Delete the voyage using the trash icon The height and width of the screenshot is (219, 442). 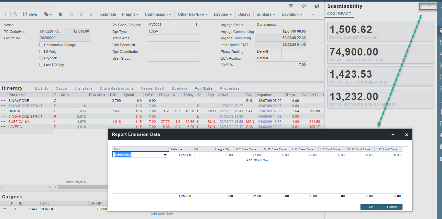click(60, 14)
